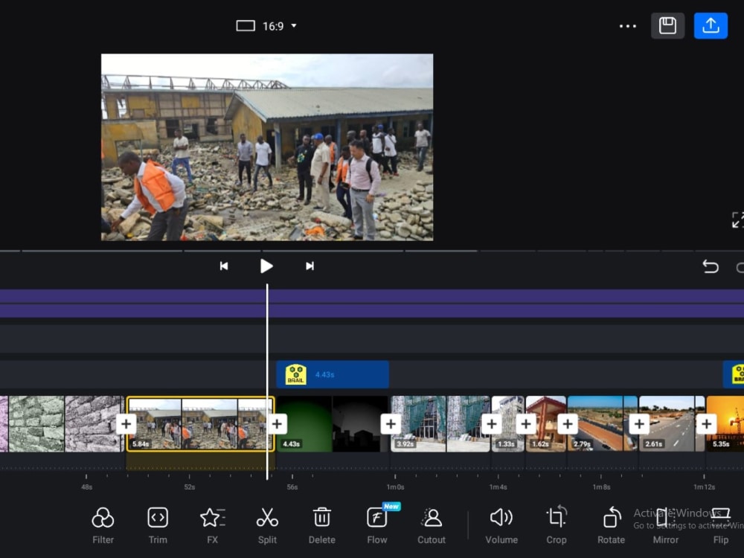Select the BRAIL logo overlay 4.43s clip

333,374
